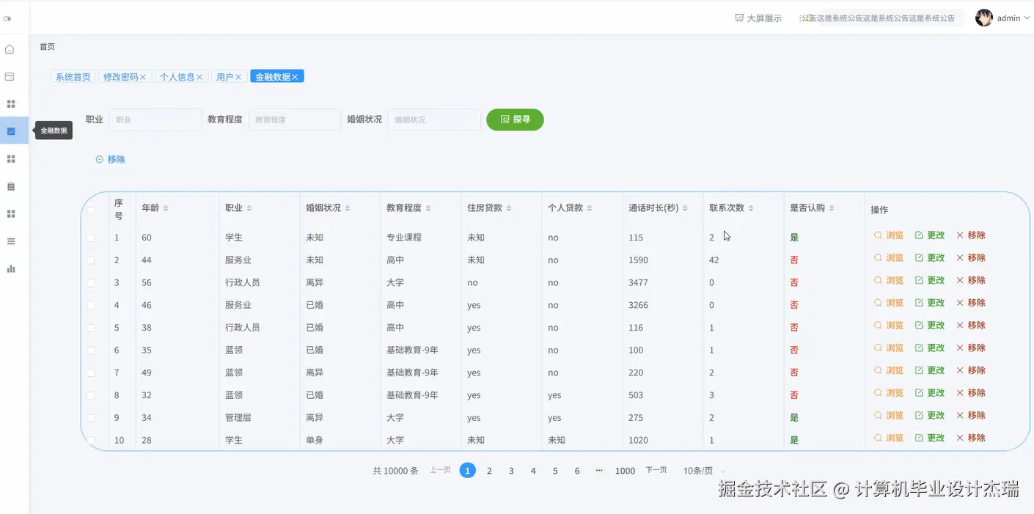Focus the 职业 search input
The height and width of the screenshot is (514, 1034).
[155, 120]
